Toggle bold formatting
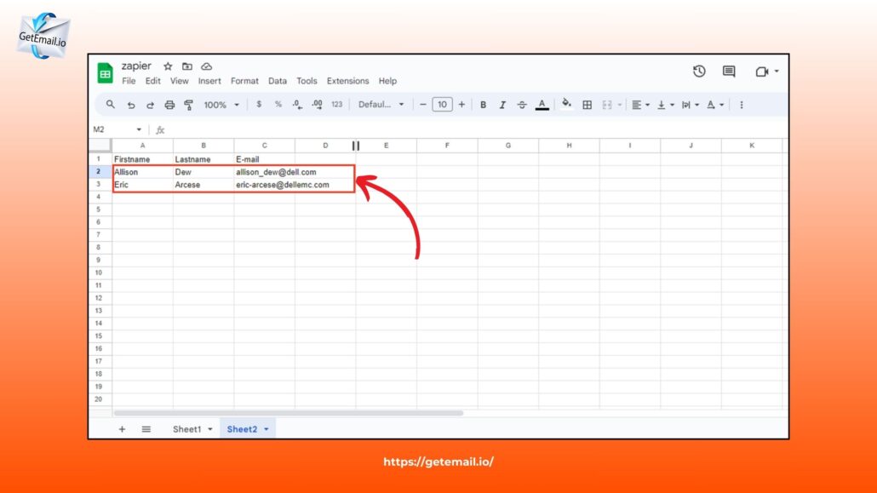Viewport: 877px width, 493px height. point(483,104)
